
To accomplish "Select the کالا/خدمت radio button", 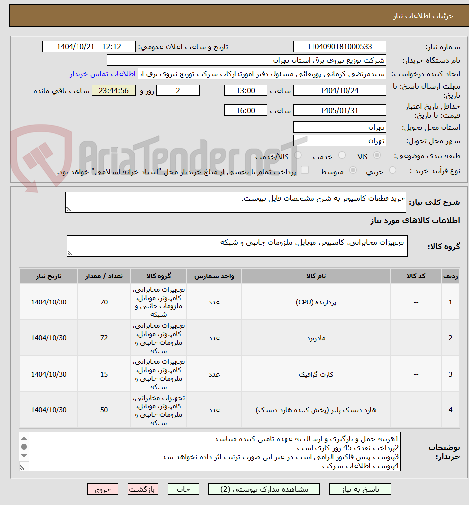I will [298, 156].
